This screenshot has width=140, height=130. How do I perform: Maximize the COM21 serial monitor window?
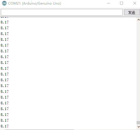click(x=121, y=3)
